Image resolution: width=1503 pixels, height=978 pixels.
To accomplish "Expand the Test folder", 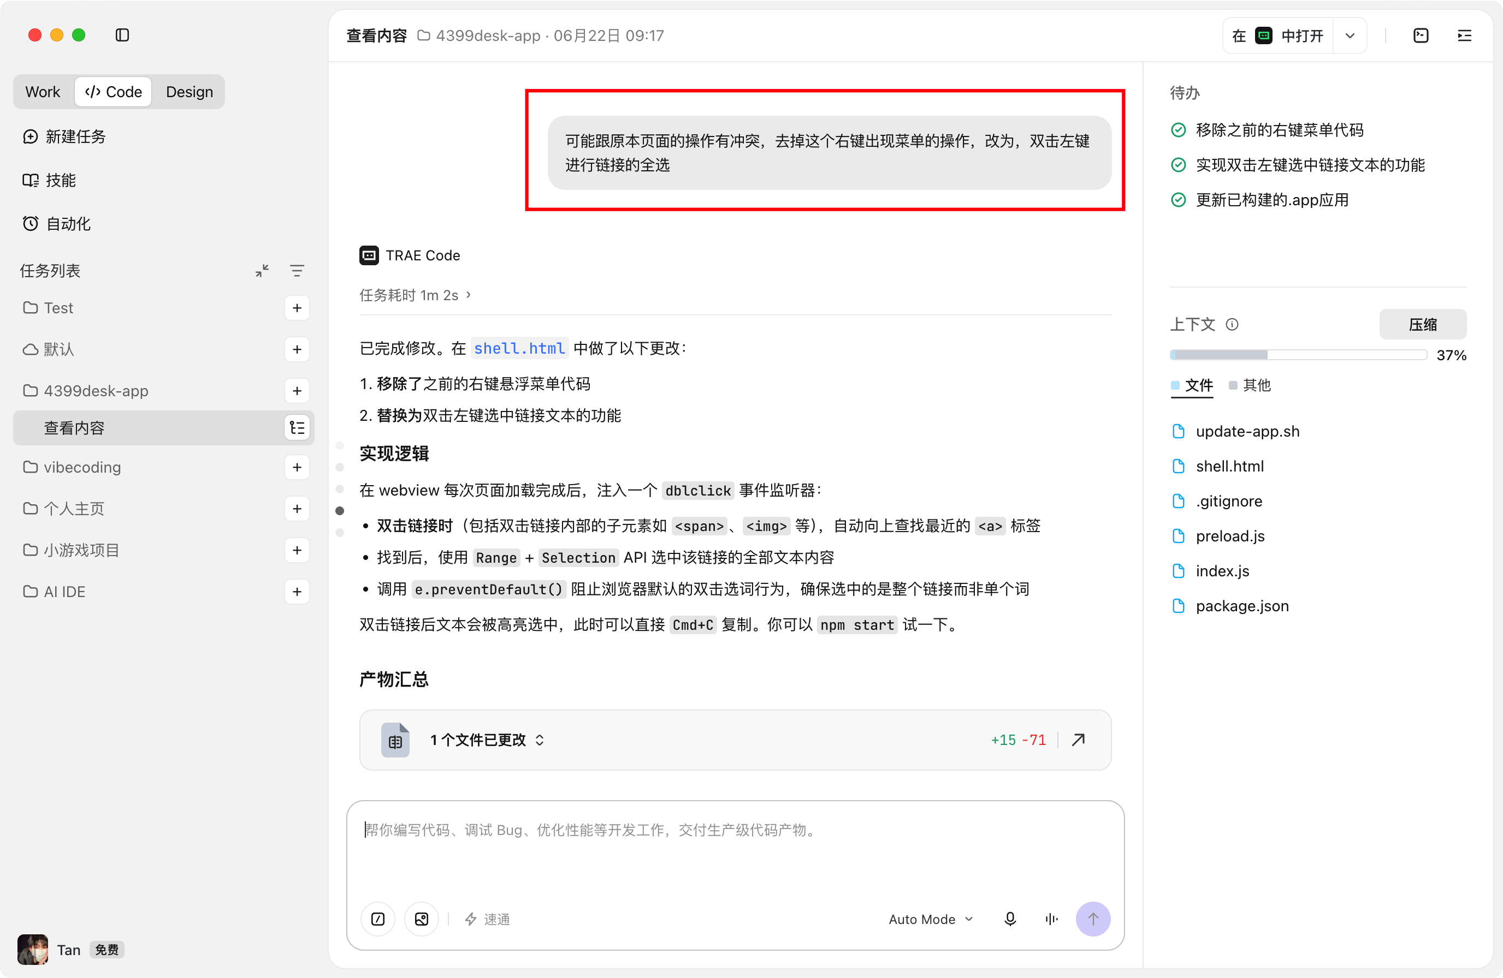I will tap(49, 308).
